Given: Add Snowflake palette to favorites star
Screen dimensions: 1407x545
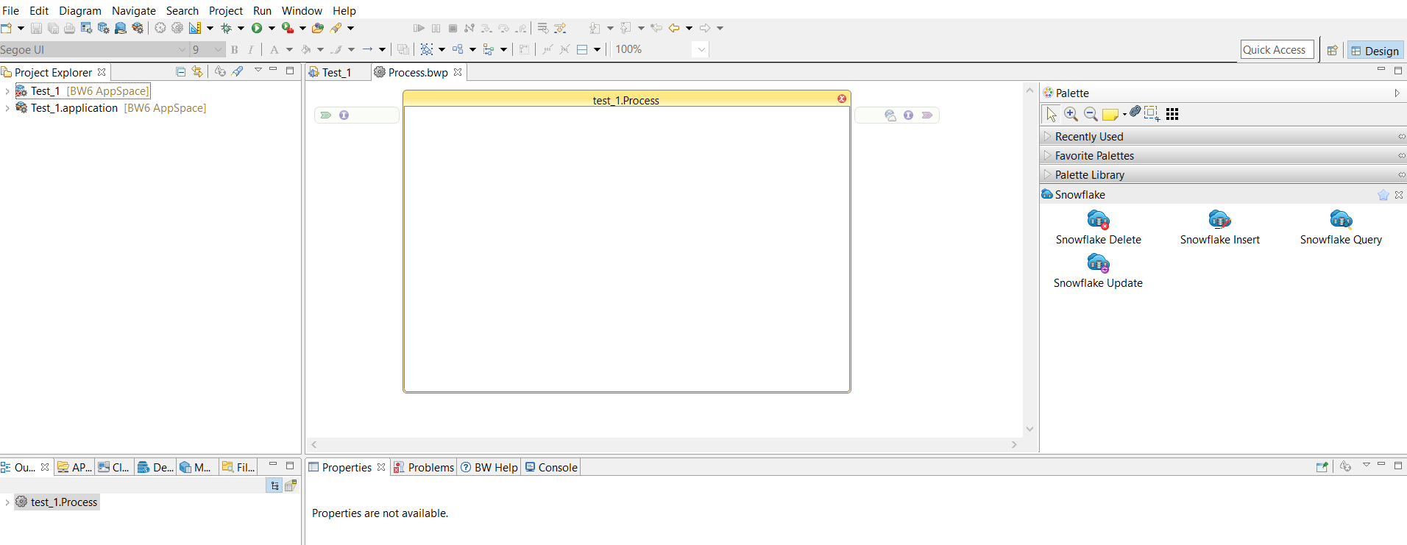Looking at the screenshot, I should click(x=1383, y=195).
